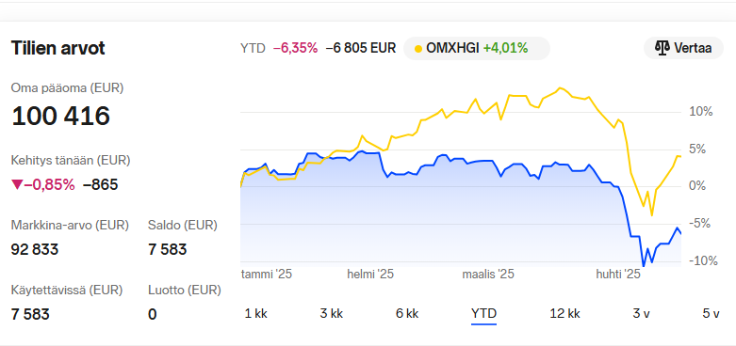This screenshot has width=736, height=346.
Task: Click the red down-triangle by −0,85%
Action: coord(17,185)
